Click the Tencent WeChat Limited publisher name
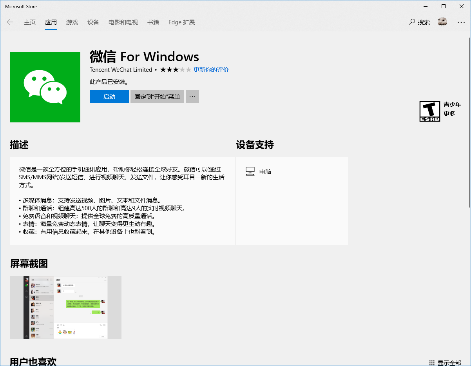The image size is (471, 366). click(x=121, y=70)
